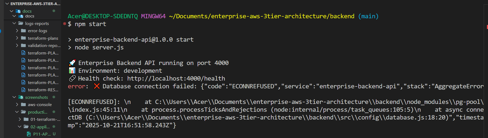The image size is (488, 138).
Task: Collapse the producti... folder
Action: coord(17,112)
